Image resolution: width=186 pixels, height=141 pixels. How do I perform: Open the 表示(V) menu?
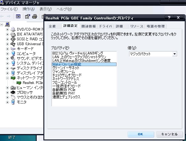point(46,9)
